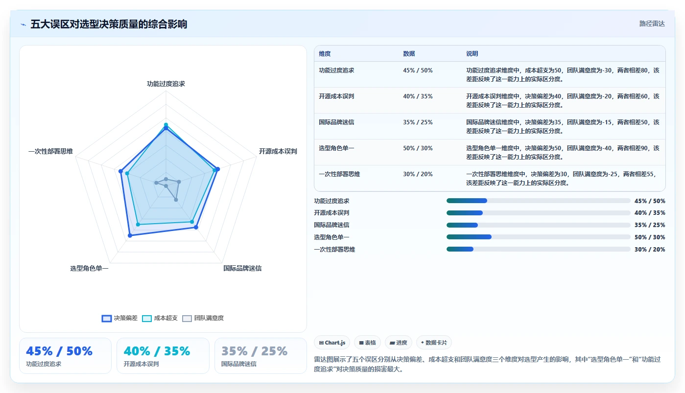This screenshot has height=393, width=685.
Task: Open the 45% / 50% 功能过度追求 data card
Action: click(65, 356)
